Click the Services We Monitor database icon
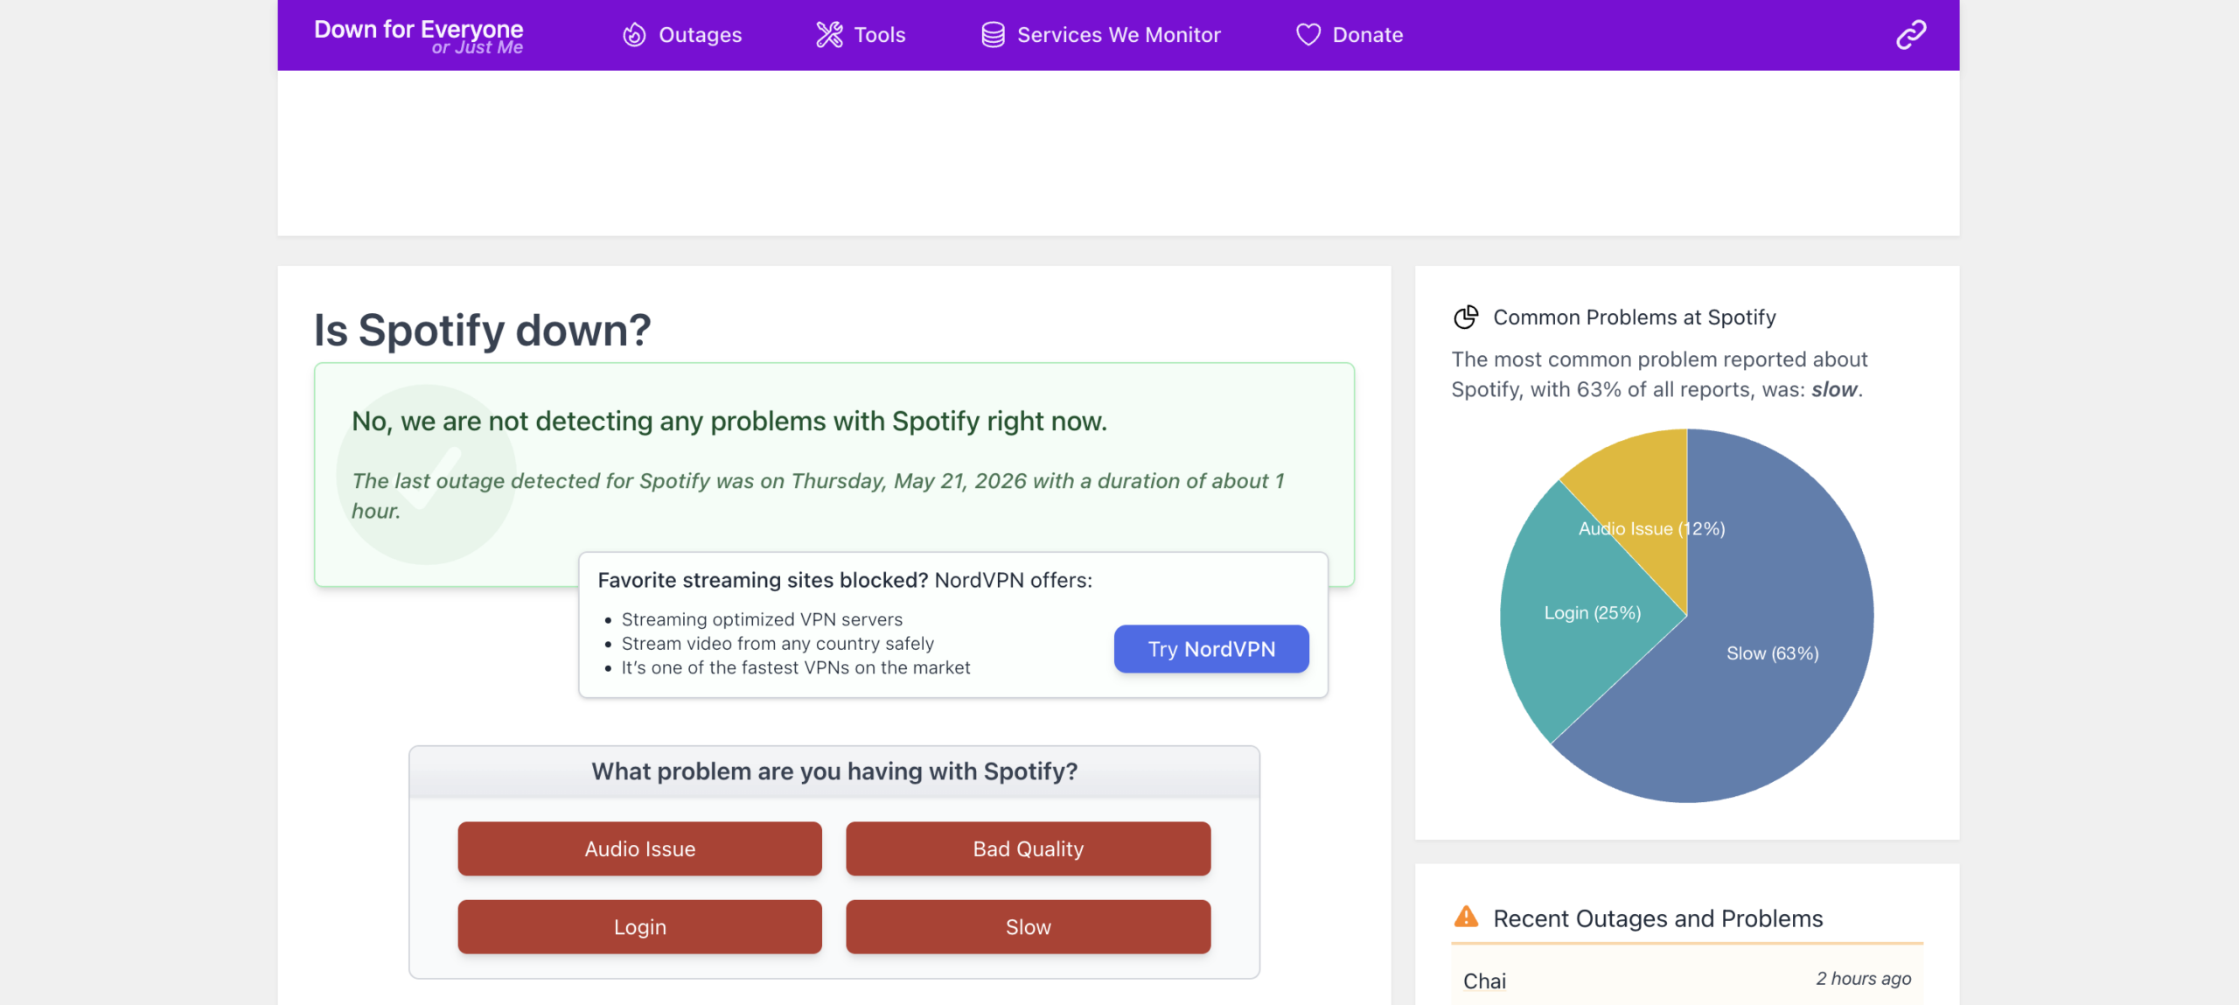 click(x=993, y=35)
